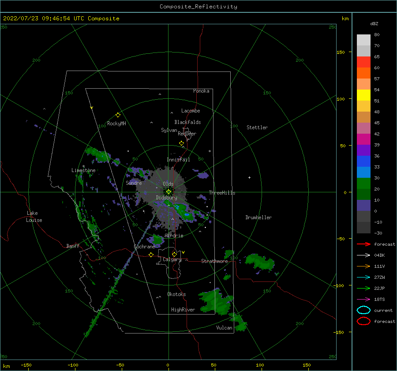Pick the red 60-65 dBZ swatch
The width and height of the screenshot is (397, 371).
point(363,62)
